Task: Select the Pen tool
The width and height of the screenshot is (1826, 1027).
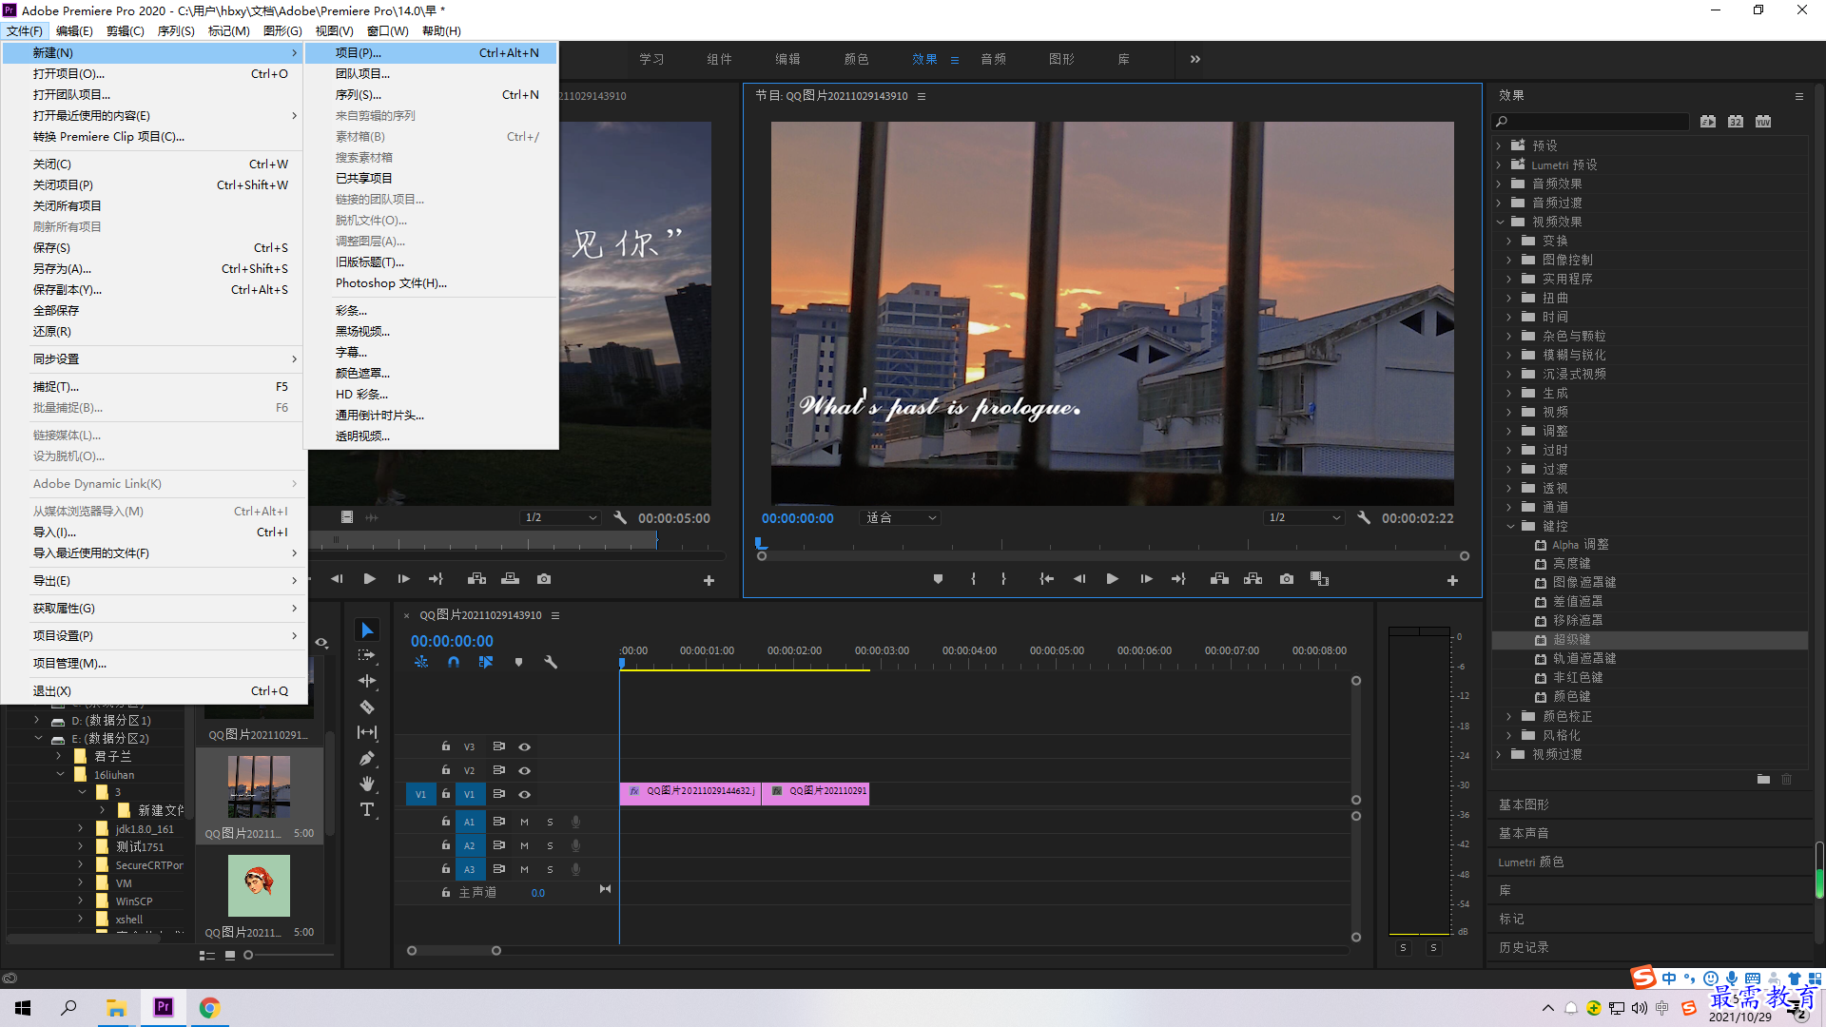Action: [x=367, y=758]
